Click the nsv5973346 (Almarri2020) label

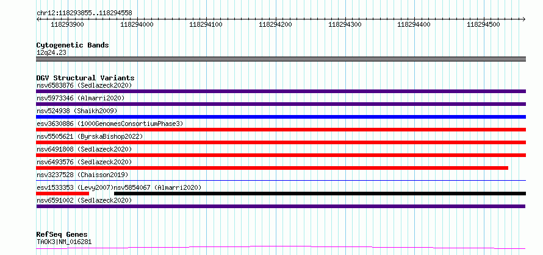[81, 98]
